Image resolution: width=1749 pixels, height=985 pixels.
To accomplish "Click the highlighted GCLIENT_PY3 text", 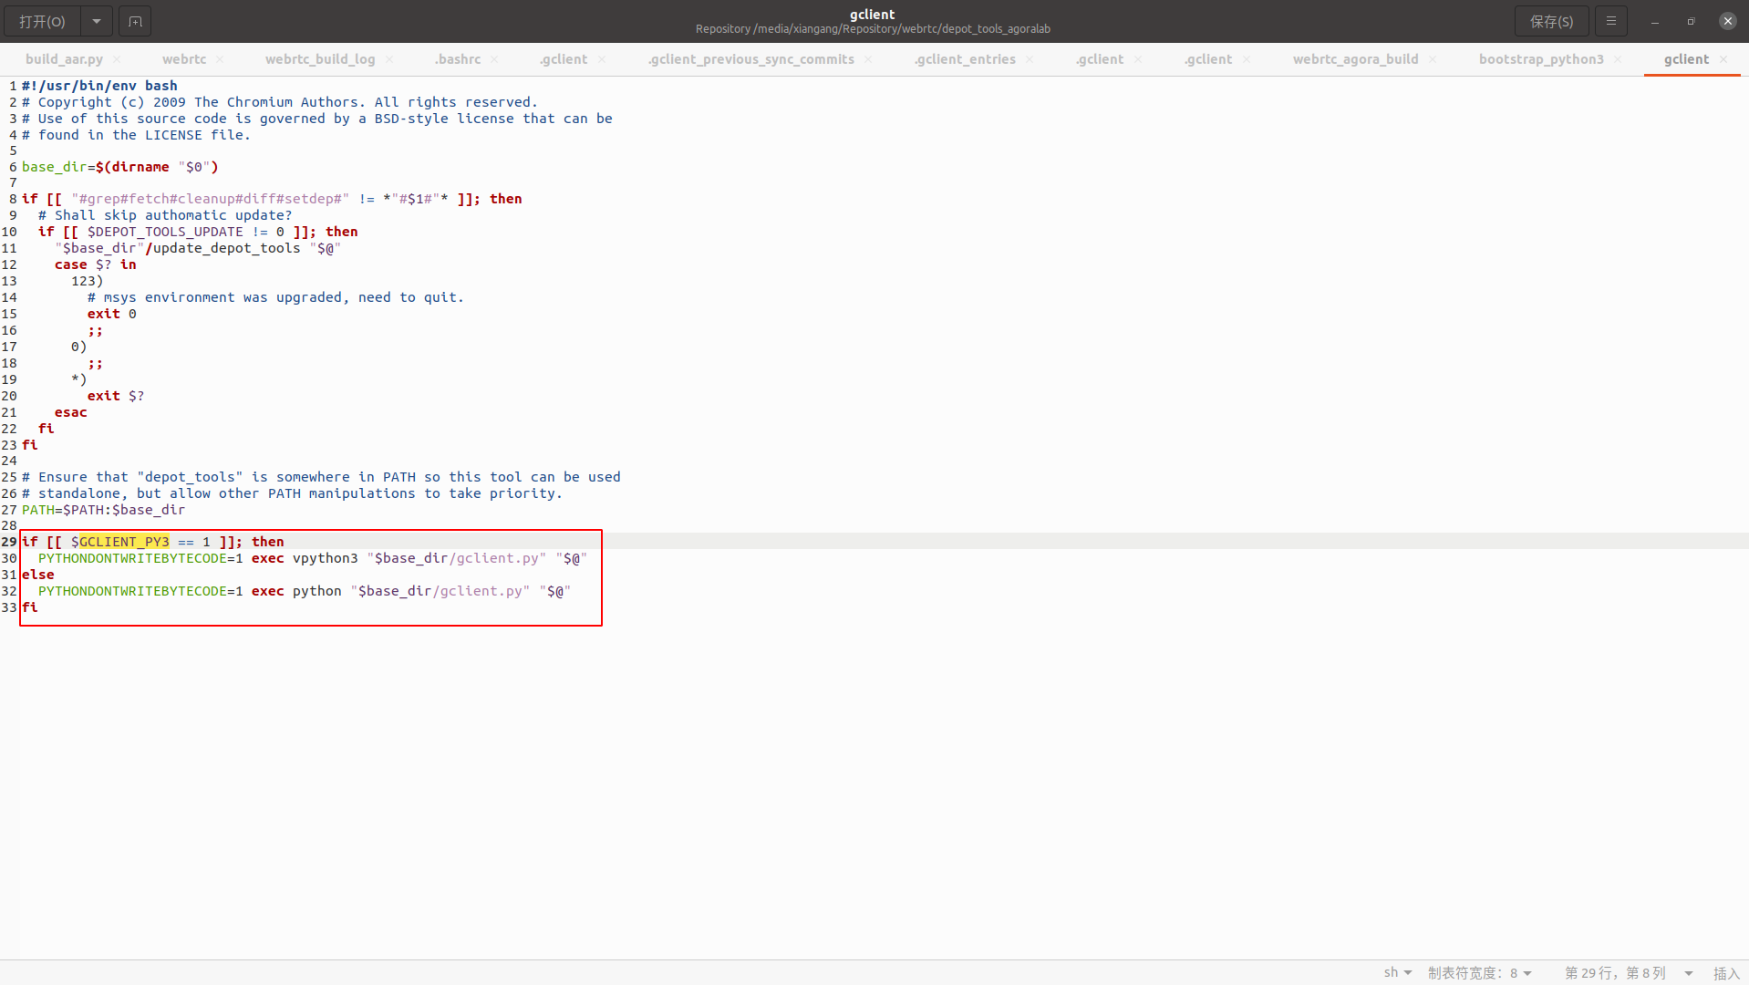I will tap(124, 542).
